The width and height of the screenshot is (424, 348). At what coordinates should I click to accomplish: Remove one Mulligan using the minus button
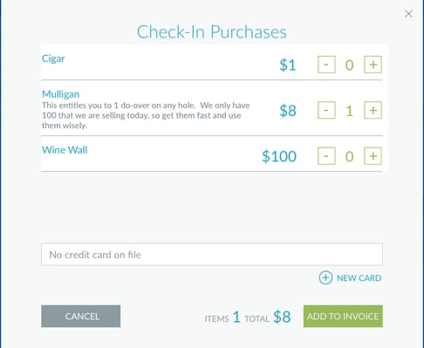326,110
